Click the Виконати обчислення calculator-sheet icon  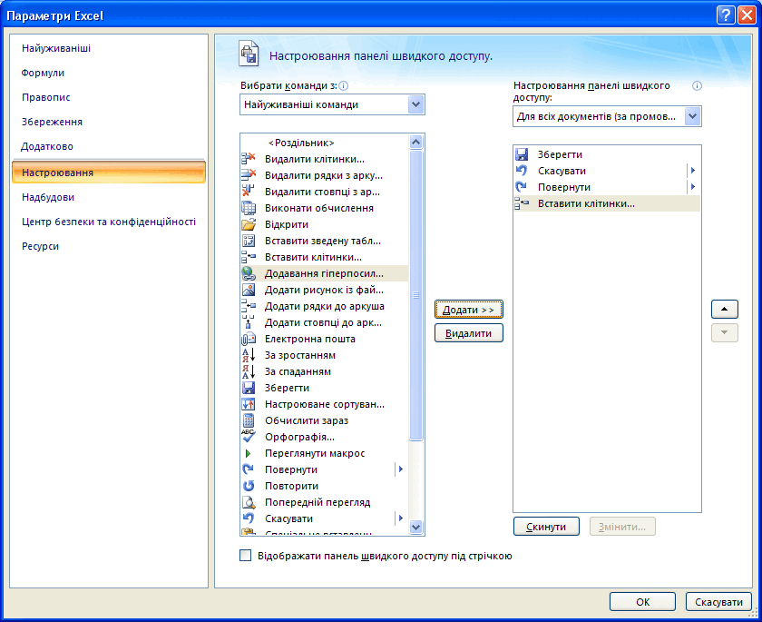(249, 208)
